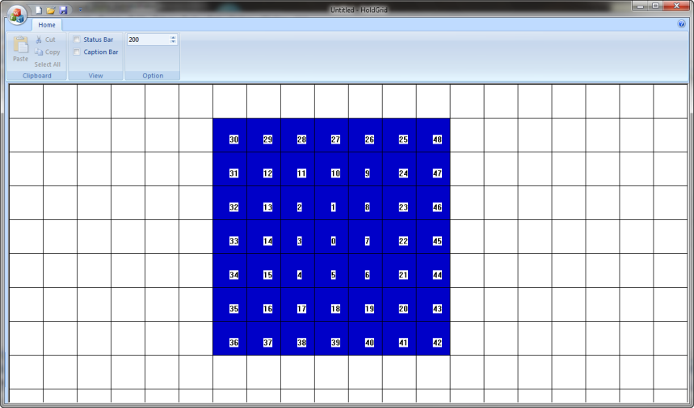Click the blue grid cell numbered 36
The width and height of the screenshot is (694, 408).
click(229, 338)
